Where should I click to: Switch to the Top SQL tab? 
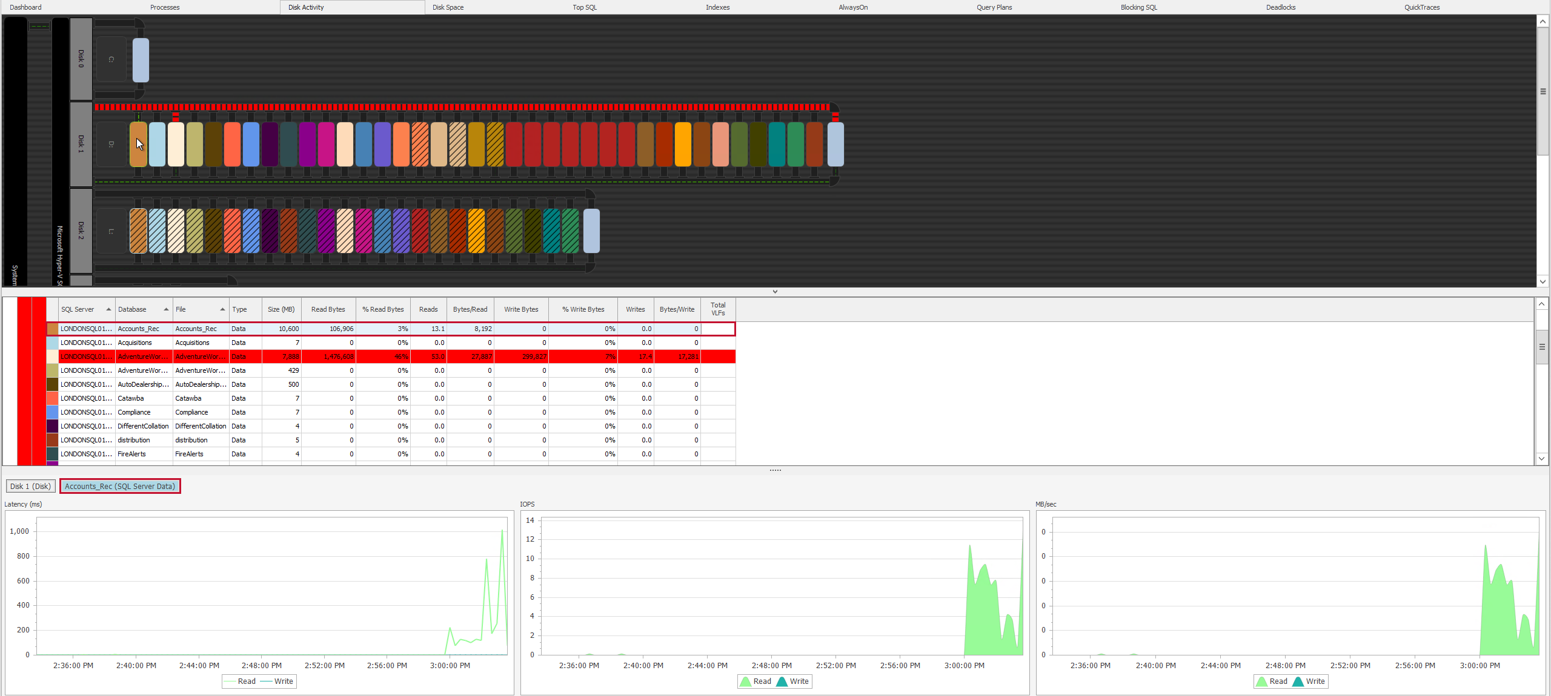585,7
